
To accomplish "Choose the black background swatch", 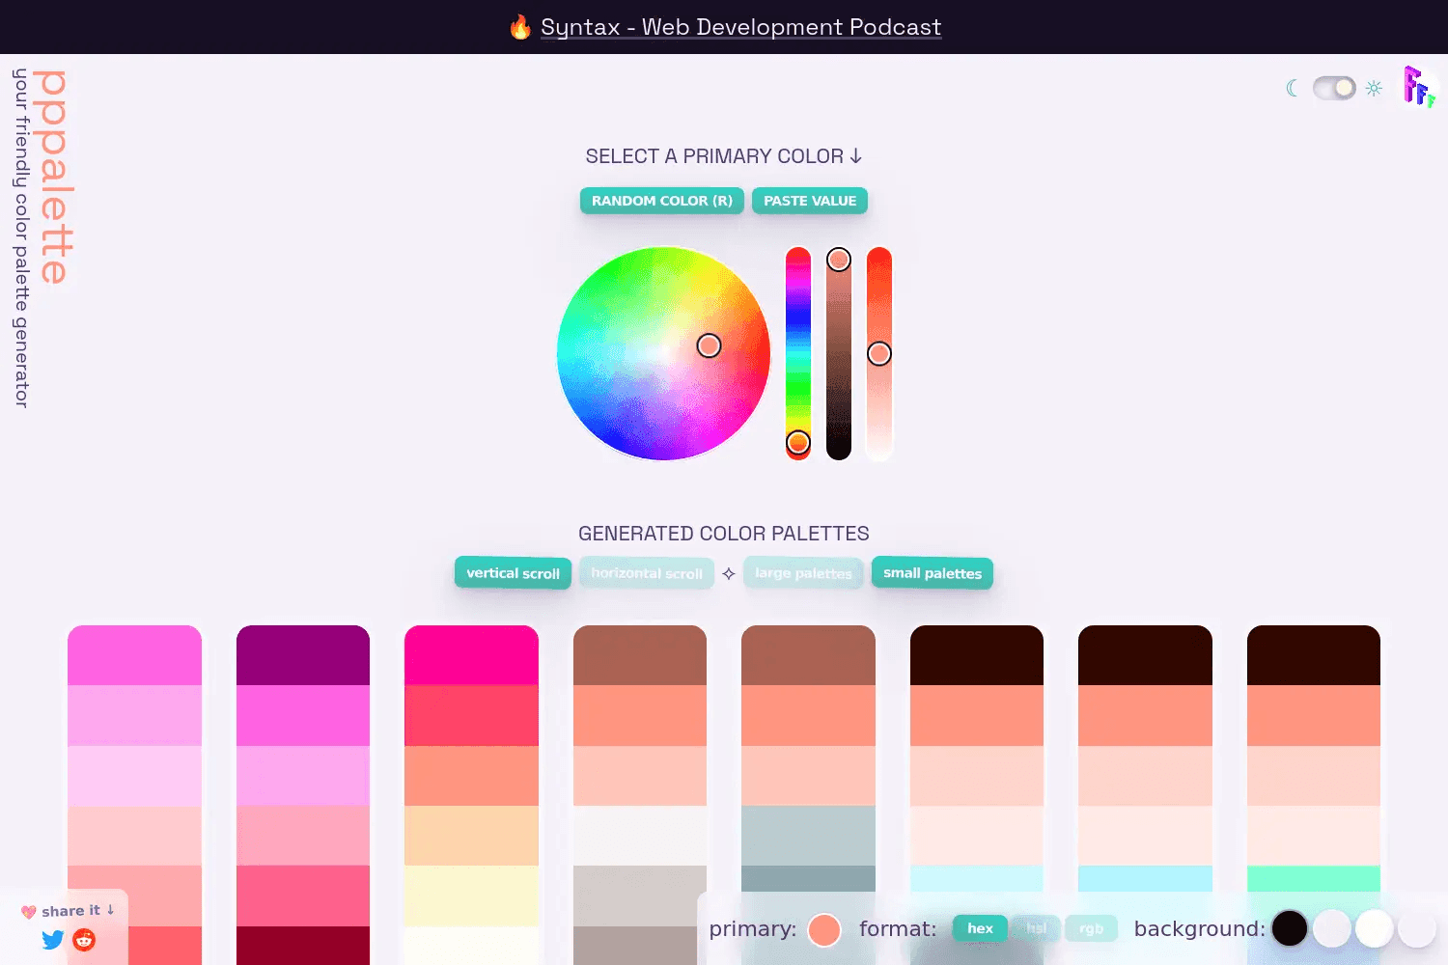I will pyautogui.click(x=1290, y=928).
